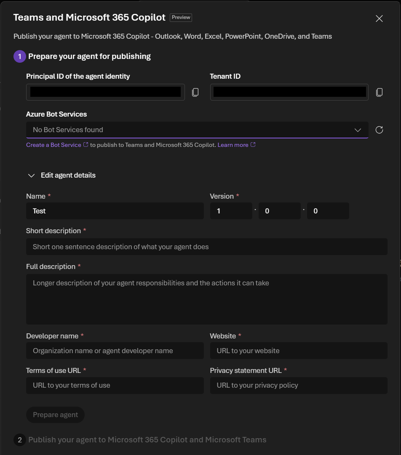Click into the Full description text area
Screen dimensions: 401x455
coord(207,299)
